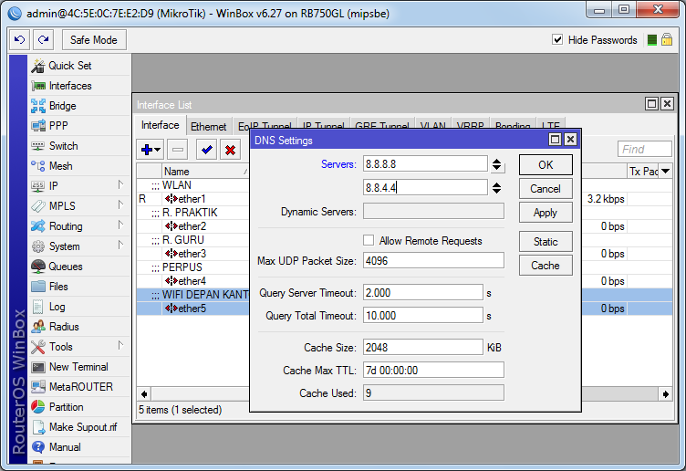Click the Interface List left scroll arrow

[144, 394]
